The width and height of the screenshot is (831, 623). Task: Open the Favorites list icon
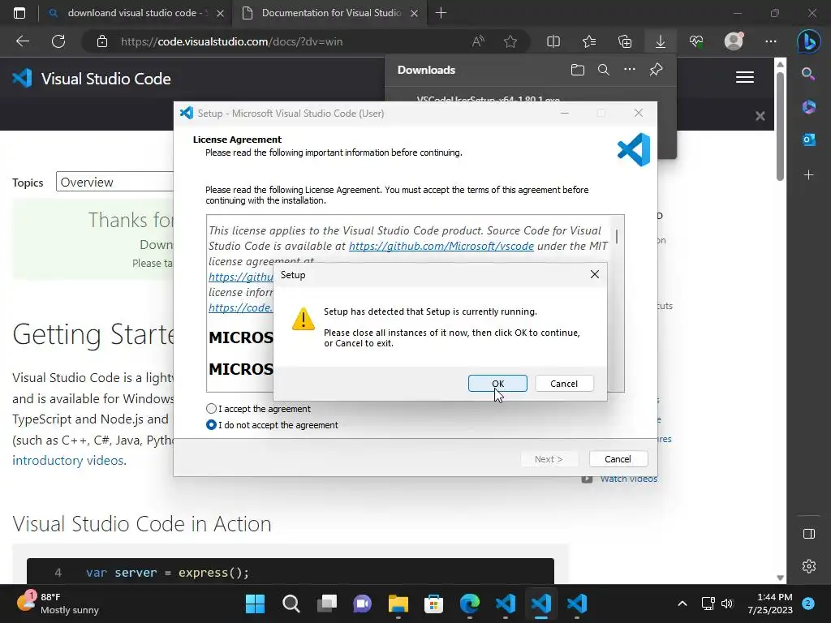[x=589, y=41]
